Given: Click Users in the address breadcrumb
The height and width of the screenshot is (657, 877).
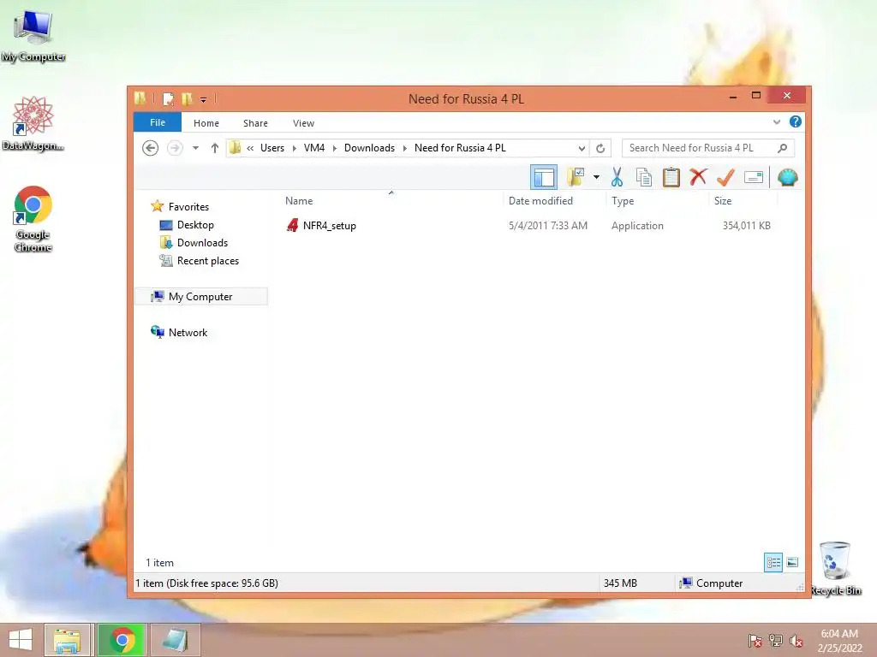Looking at the screenshot, I should point(271,148).
